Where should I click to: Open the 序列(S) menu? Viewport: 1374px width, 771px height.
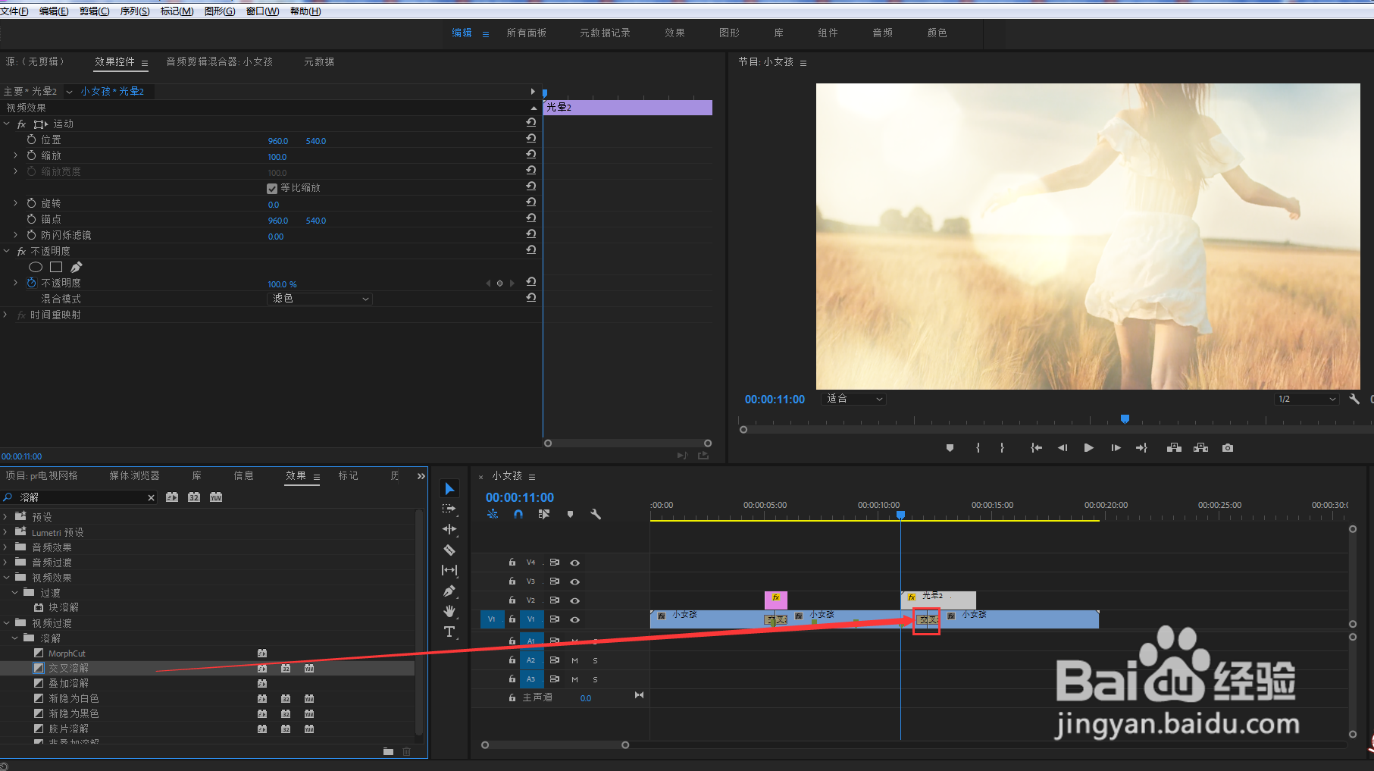[135, 11]
